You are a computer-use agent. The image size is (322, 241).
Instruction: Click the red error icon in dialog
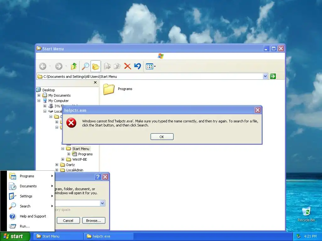click(71, 123)
